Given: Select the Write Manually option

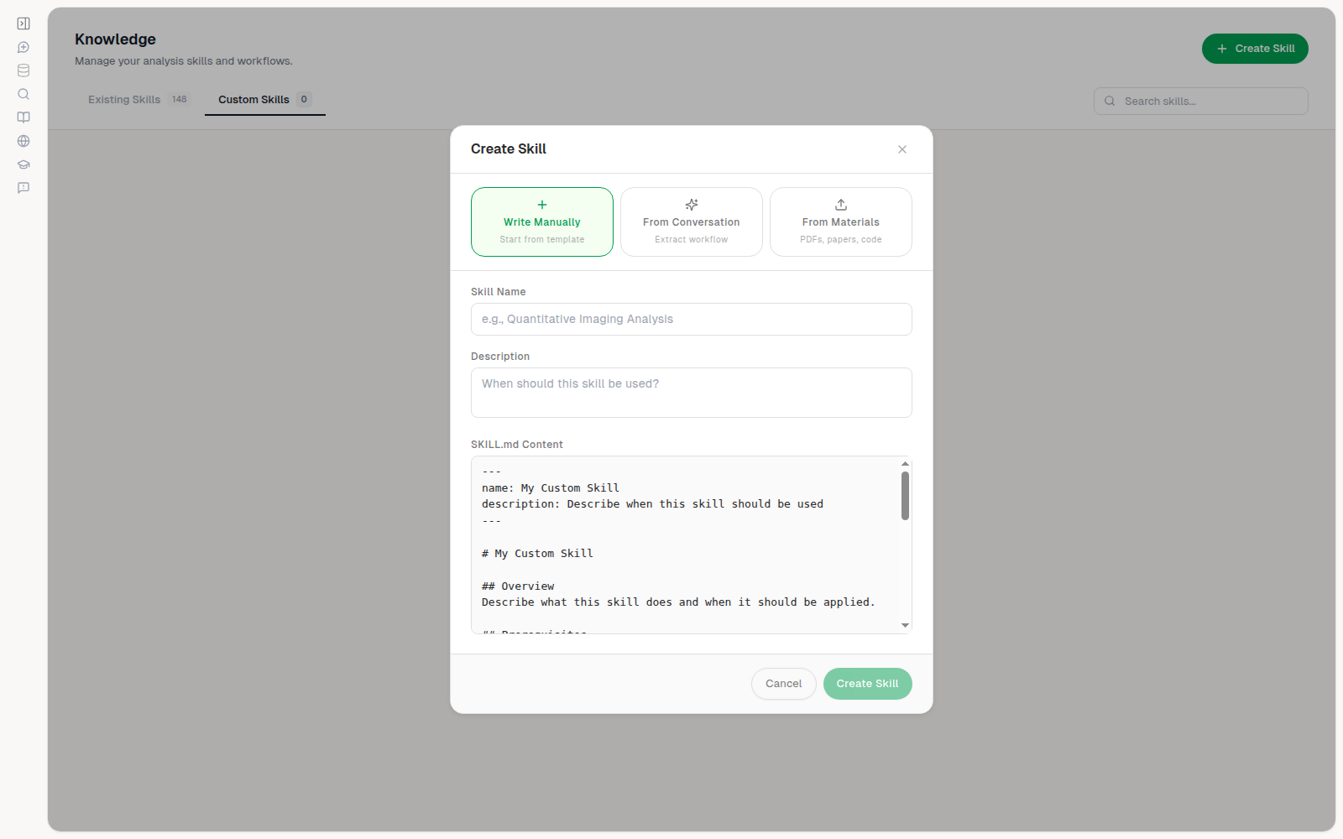Looking at the screenshot, I should click(x=542, y=221).
